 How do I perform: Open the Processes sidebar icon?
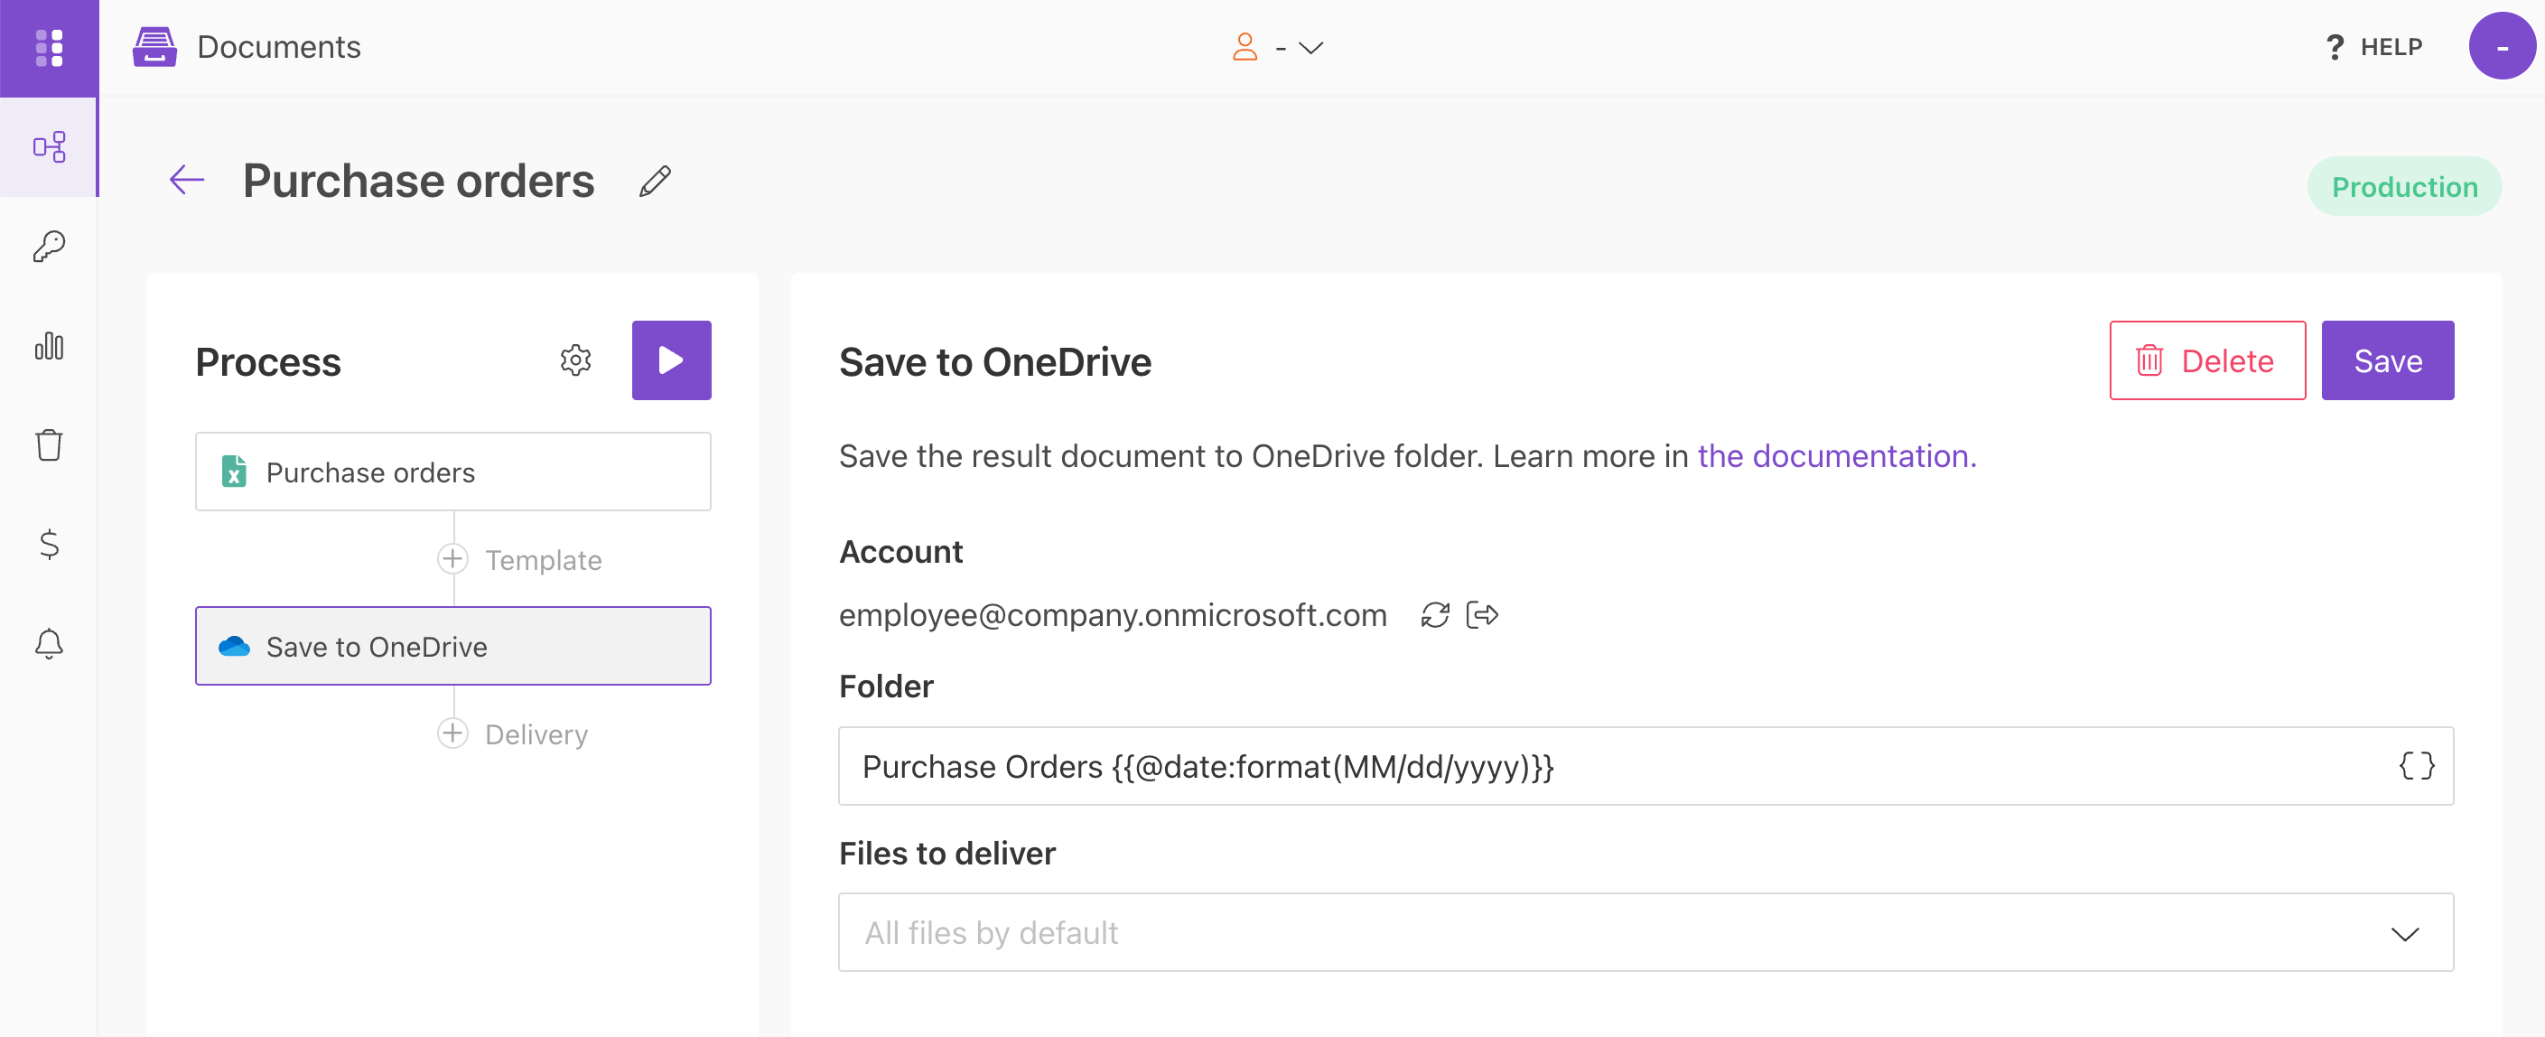(49, 147)
